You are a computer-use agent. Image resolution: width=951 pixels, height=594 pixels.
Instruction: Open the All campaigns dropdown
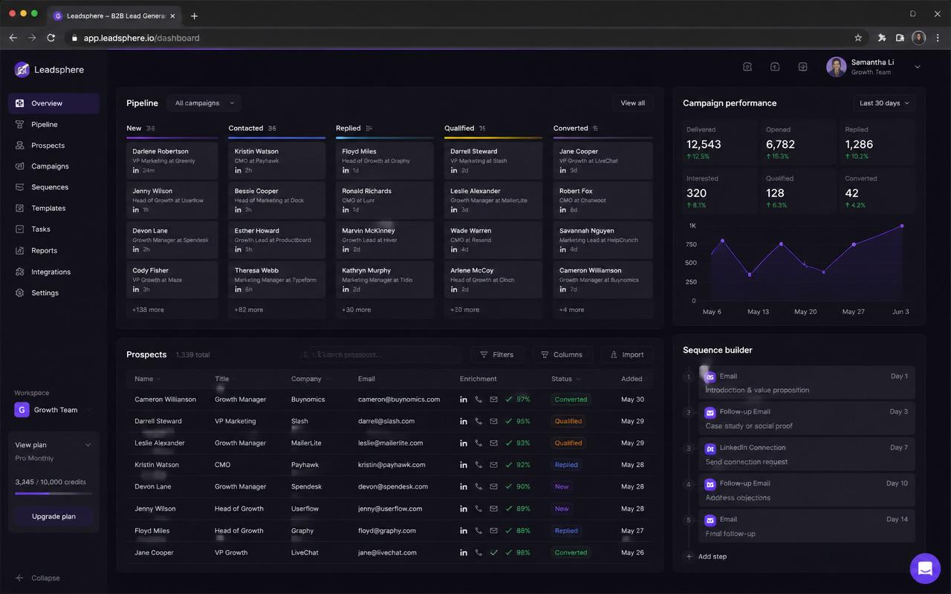[204, 103]
